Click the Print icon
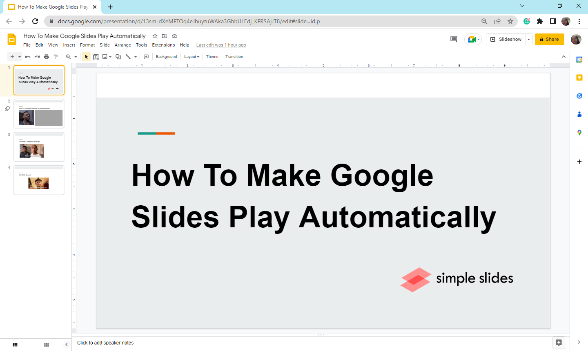This screenshot has height=351, width=588. pyautogui.click(x=47, y=56)
